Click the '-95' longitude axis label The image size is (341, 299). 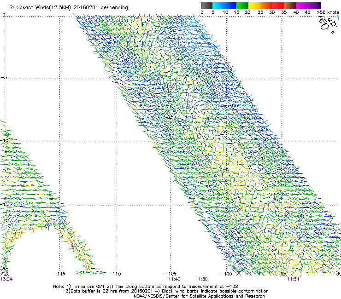click(282, 274)
